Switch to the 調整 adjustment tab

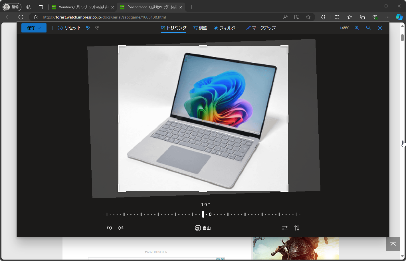[x=200, y=28]
